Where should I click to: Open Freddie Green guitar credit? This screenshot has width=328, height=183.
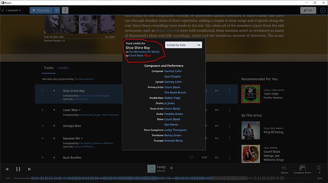[174, 114]
